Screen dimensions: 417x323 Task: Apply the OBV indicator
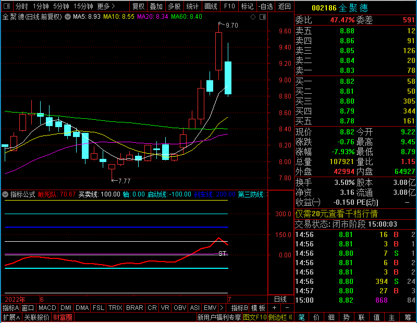click(180, 308)
